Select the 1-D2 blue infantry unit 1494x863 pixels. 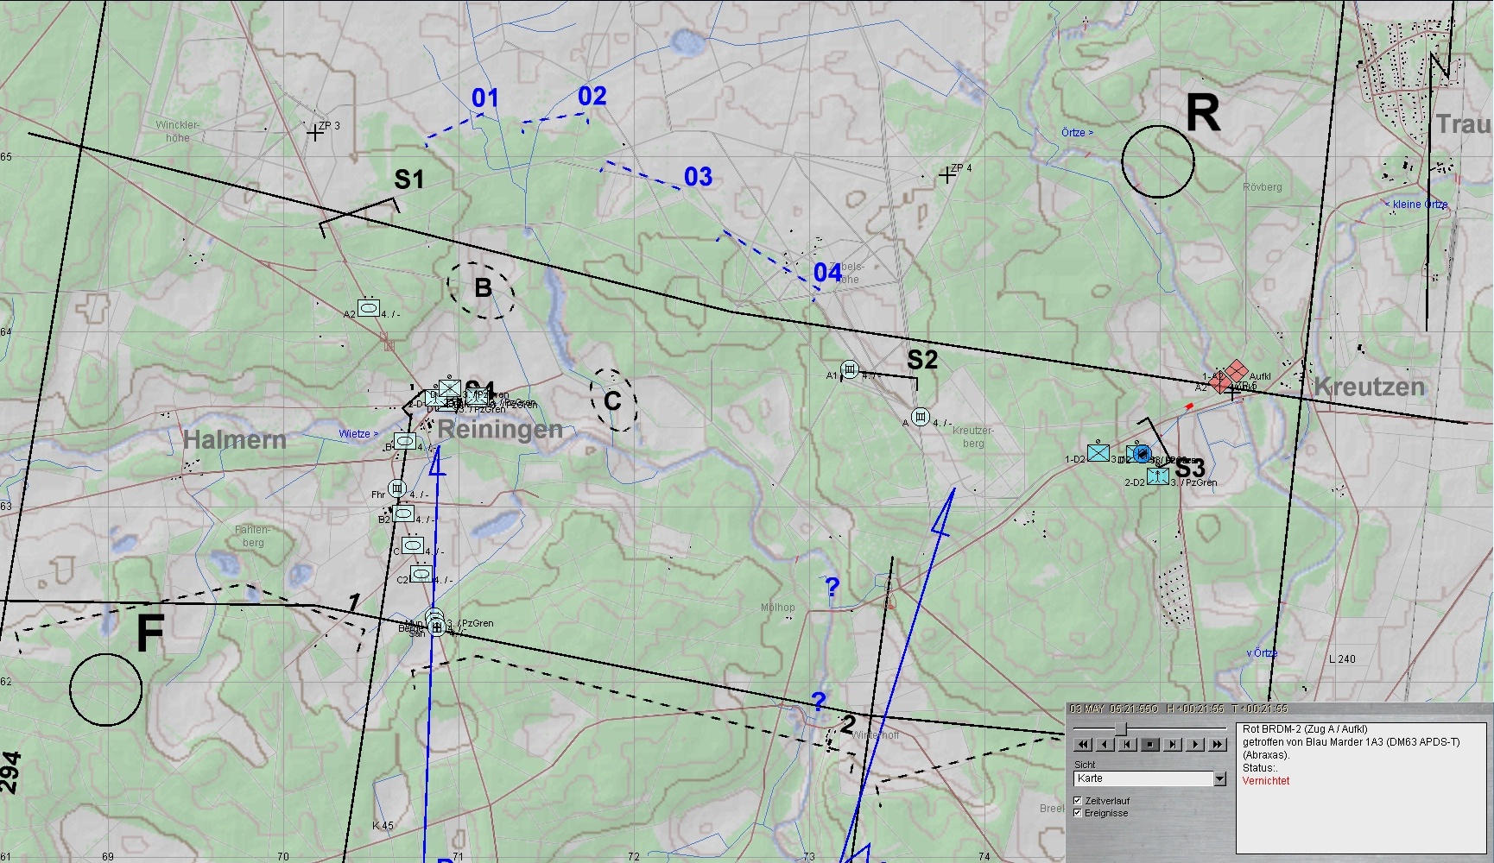[1098, 453]
